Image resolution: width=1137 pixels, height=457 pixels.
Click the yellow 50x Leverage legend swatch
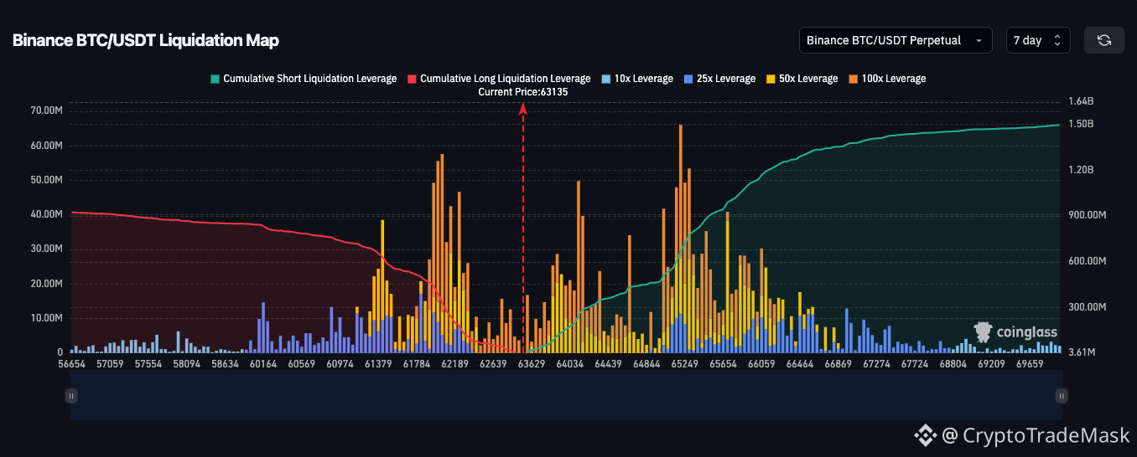(x=771, y=79)
